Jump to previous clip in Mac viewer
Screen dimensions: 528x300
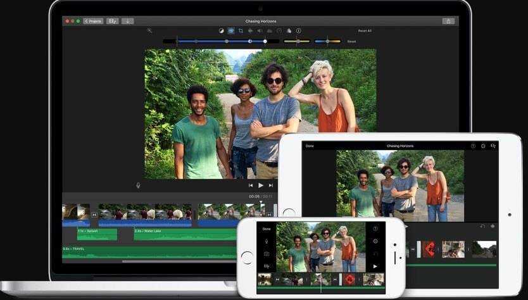tap(250, 185)
